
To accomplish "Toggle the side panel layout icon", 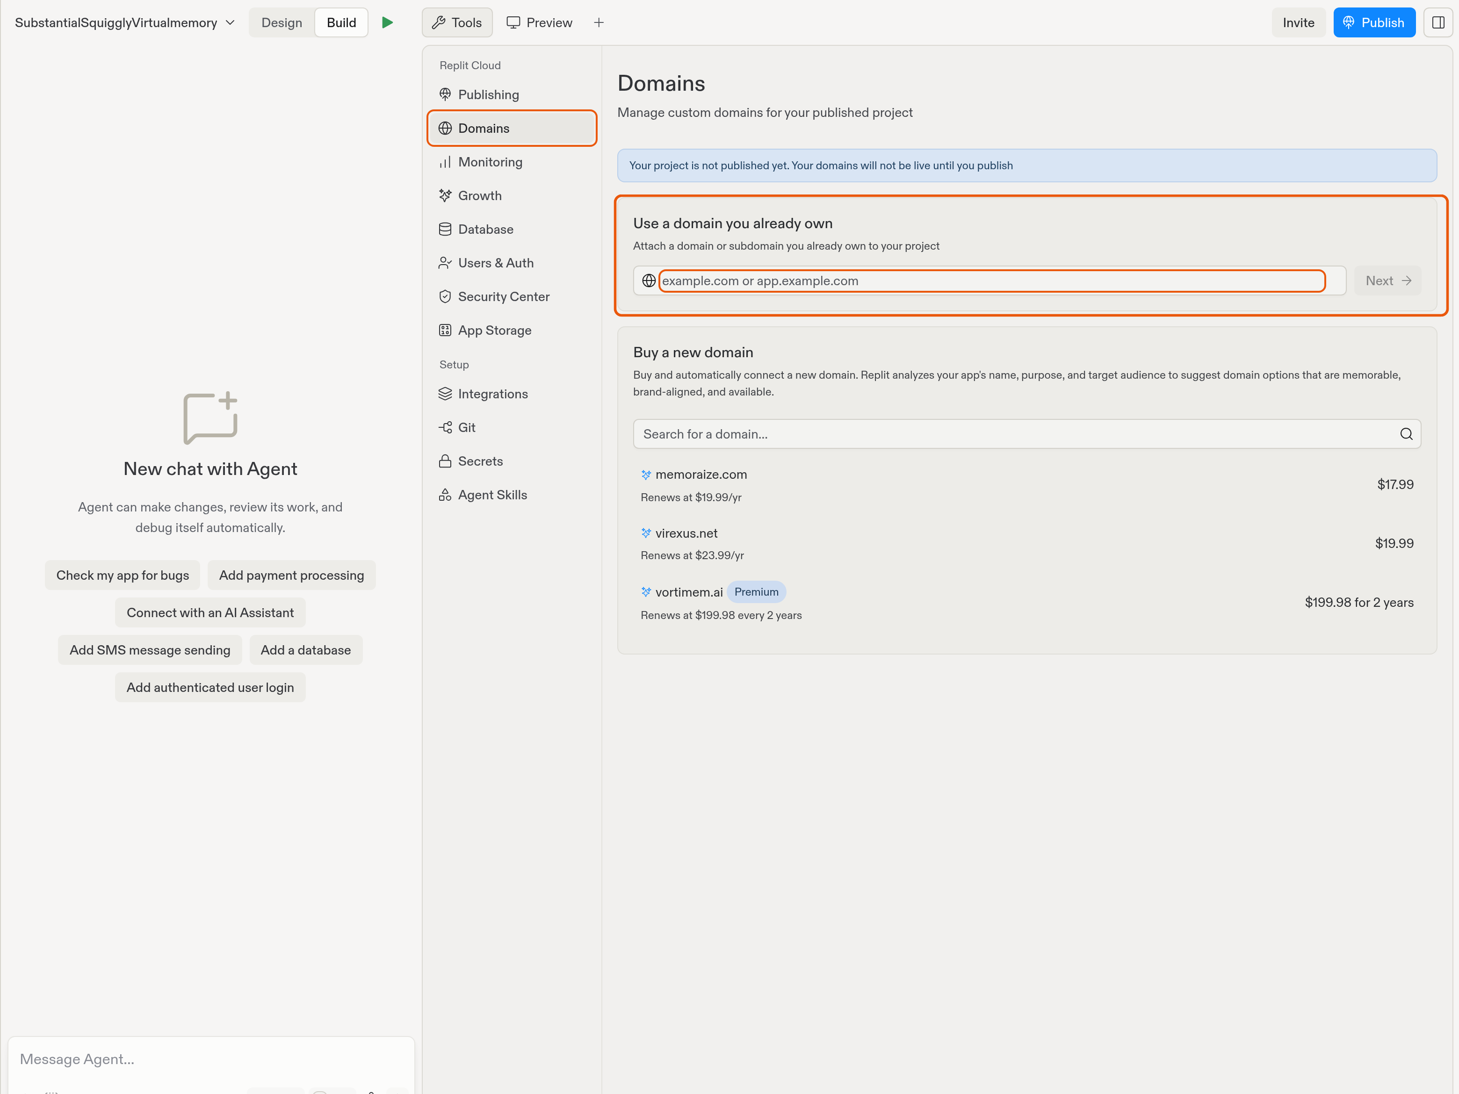I will pyautogui.click(x=1438, y=22).
